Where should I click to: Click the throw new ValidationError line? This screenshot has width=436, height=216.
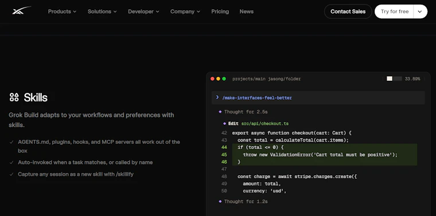(x=320, y=155)
